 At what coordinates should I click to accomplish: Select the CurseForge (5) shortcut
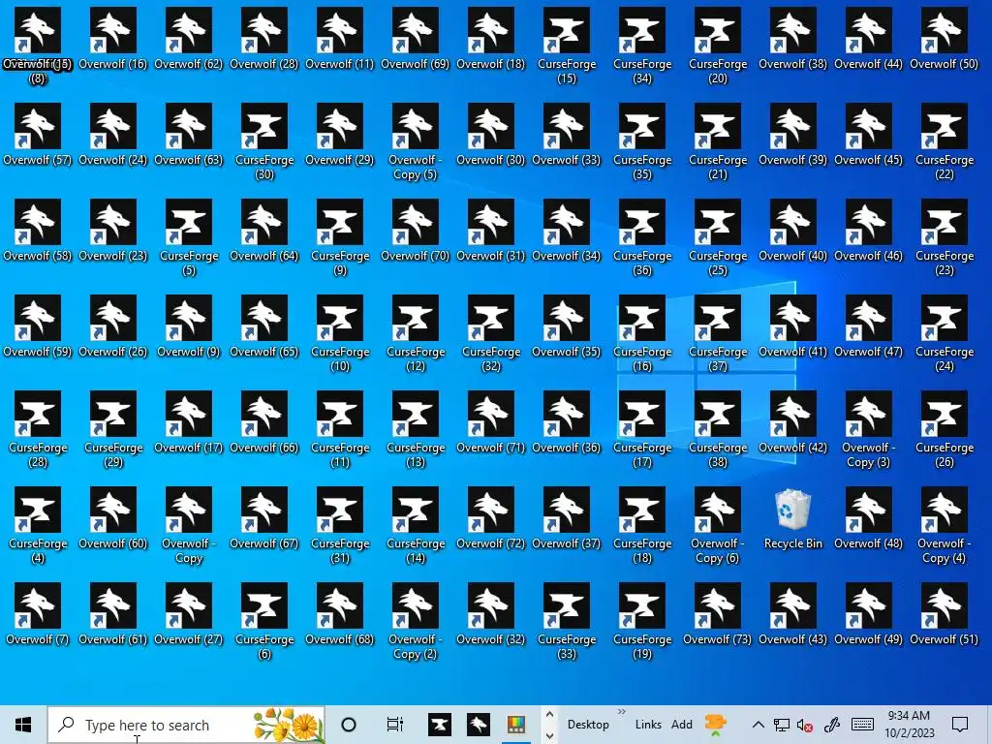click(x=189, y=238)
